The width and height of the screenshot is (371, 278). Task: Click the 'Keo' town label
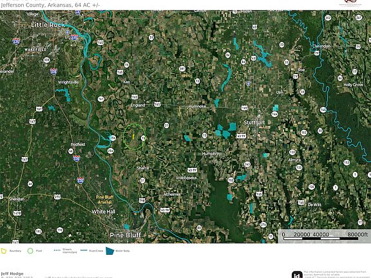(x=127, y=82)
